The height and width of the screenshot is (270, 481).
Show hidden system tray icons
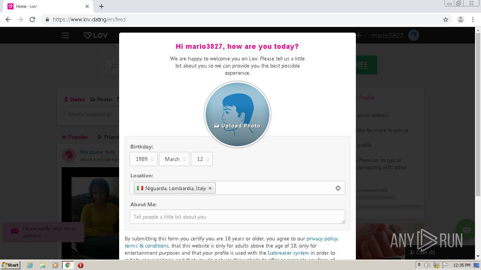tap(419, 265)
